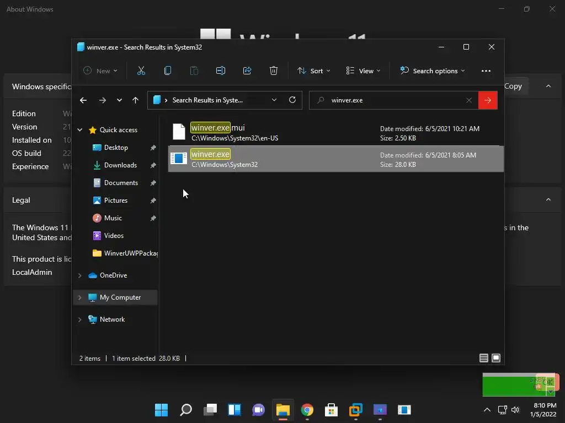Switch to the winver window taskbar icon
The width and height of the screenshot is (565, 423).
(x=404, y=410)
